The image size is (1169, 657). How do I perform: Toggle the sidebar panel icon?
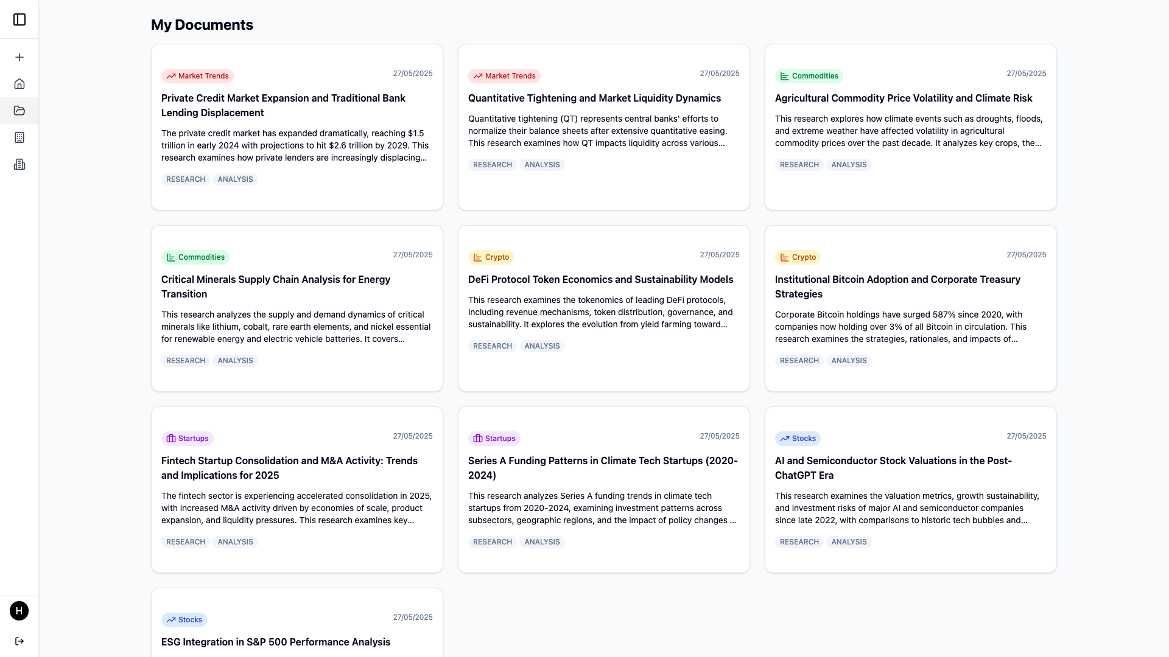(x=19, y=19)
